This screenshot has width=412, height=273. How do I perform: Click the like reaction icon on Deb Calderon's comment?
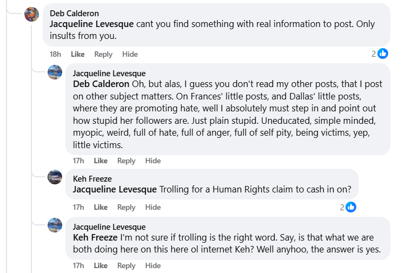click(x=383, y=54)
